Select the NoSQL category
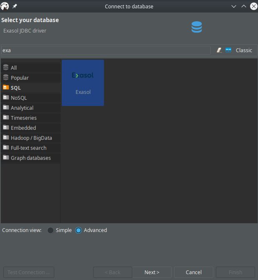 click(31, 98)
